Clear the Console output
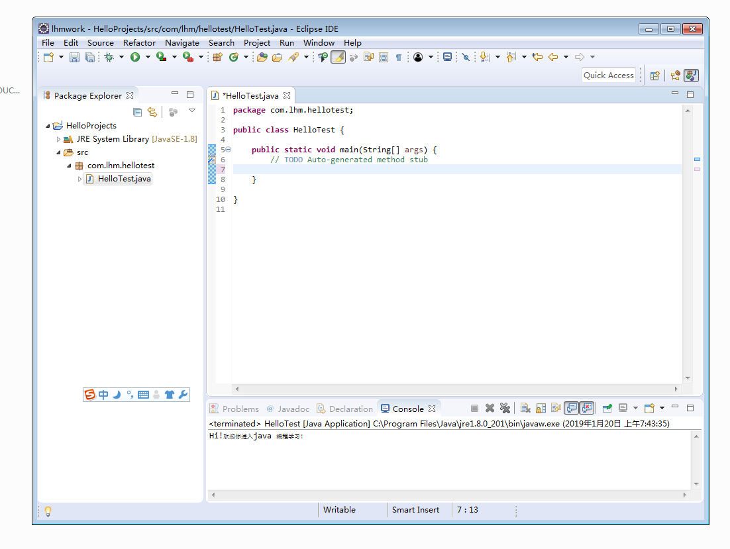730x549 pixels. [x=525, y=408]
